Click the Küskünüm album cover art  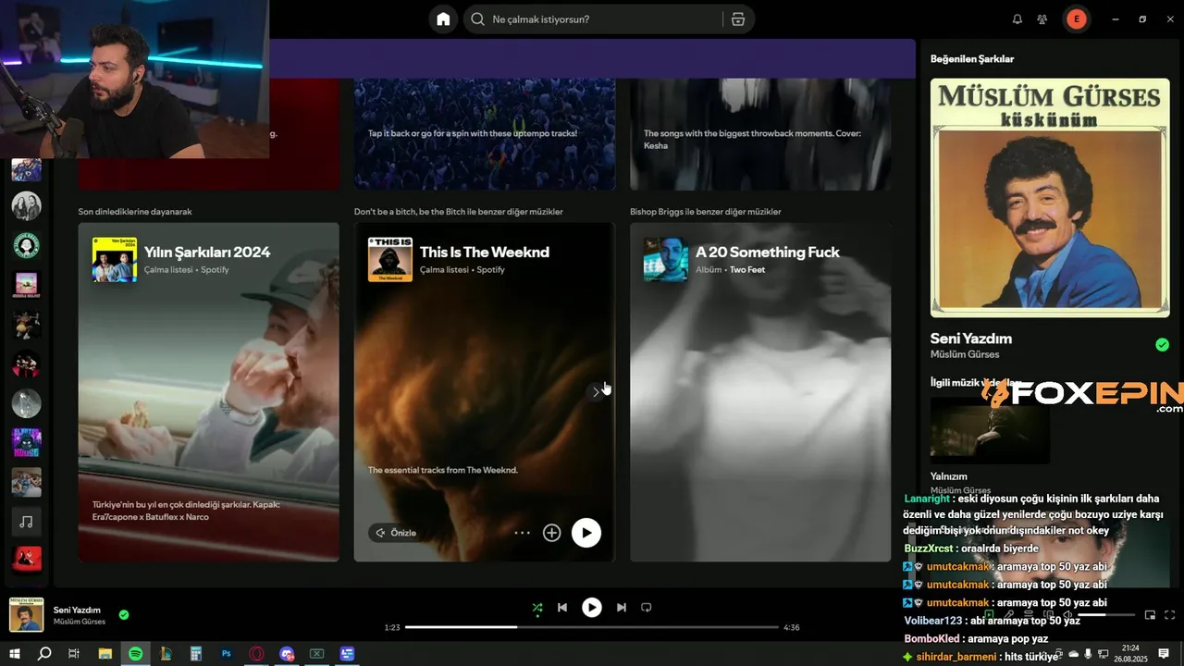click(x=1050, y=198)
